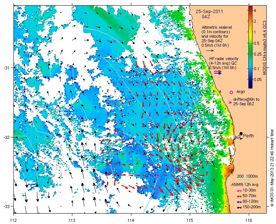Click the 'HF radar velocity' legend text
276x224 pixels.
click(x=224, y=59)
